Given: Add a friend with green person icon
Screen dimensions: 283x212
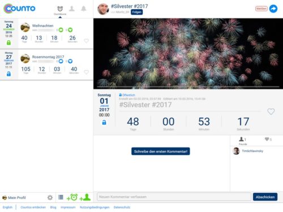Looking at the screenshot, I should 85,197.
